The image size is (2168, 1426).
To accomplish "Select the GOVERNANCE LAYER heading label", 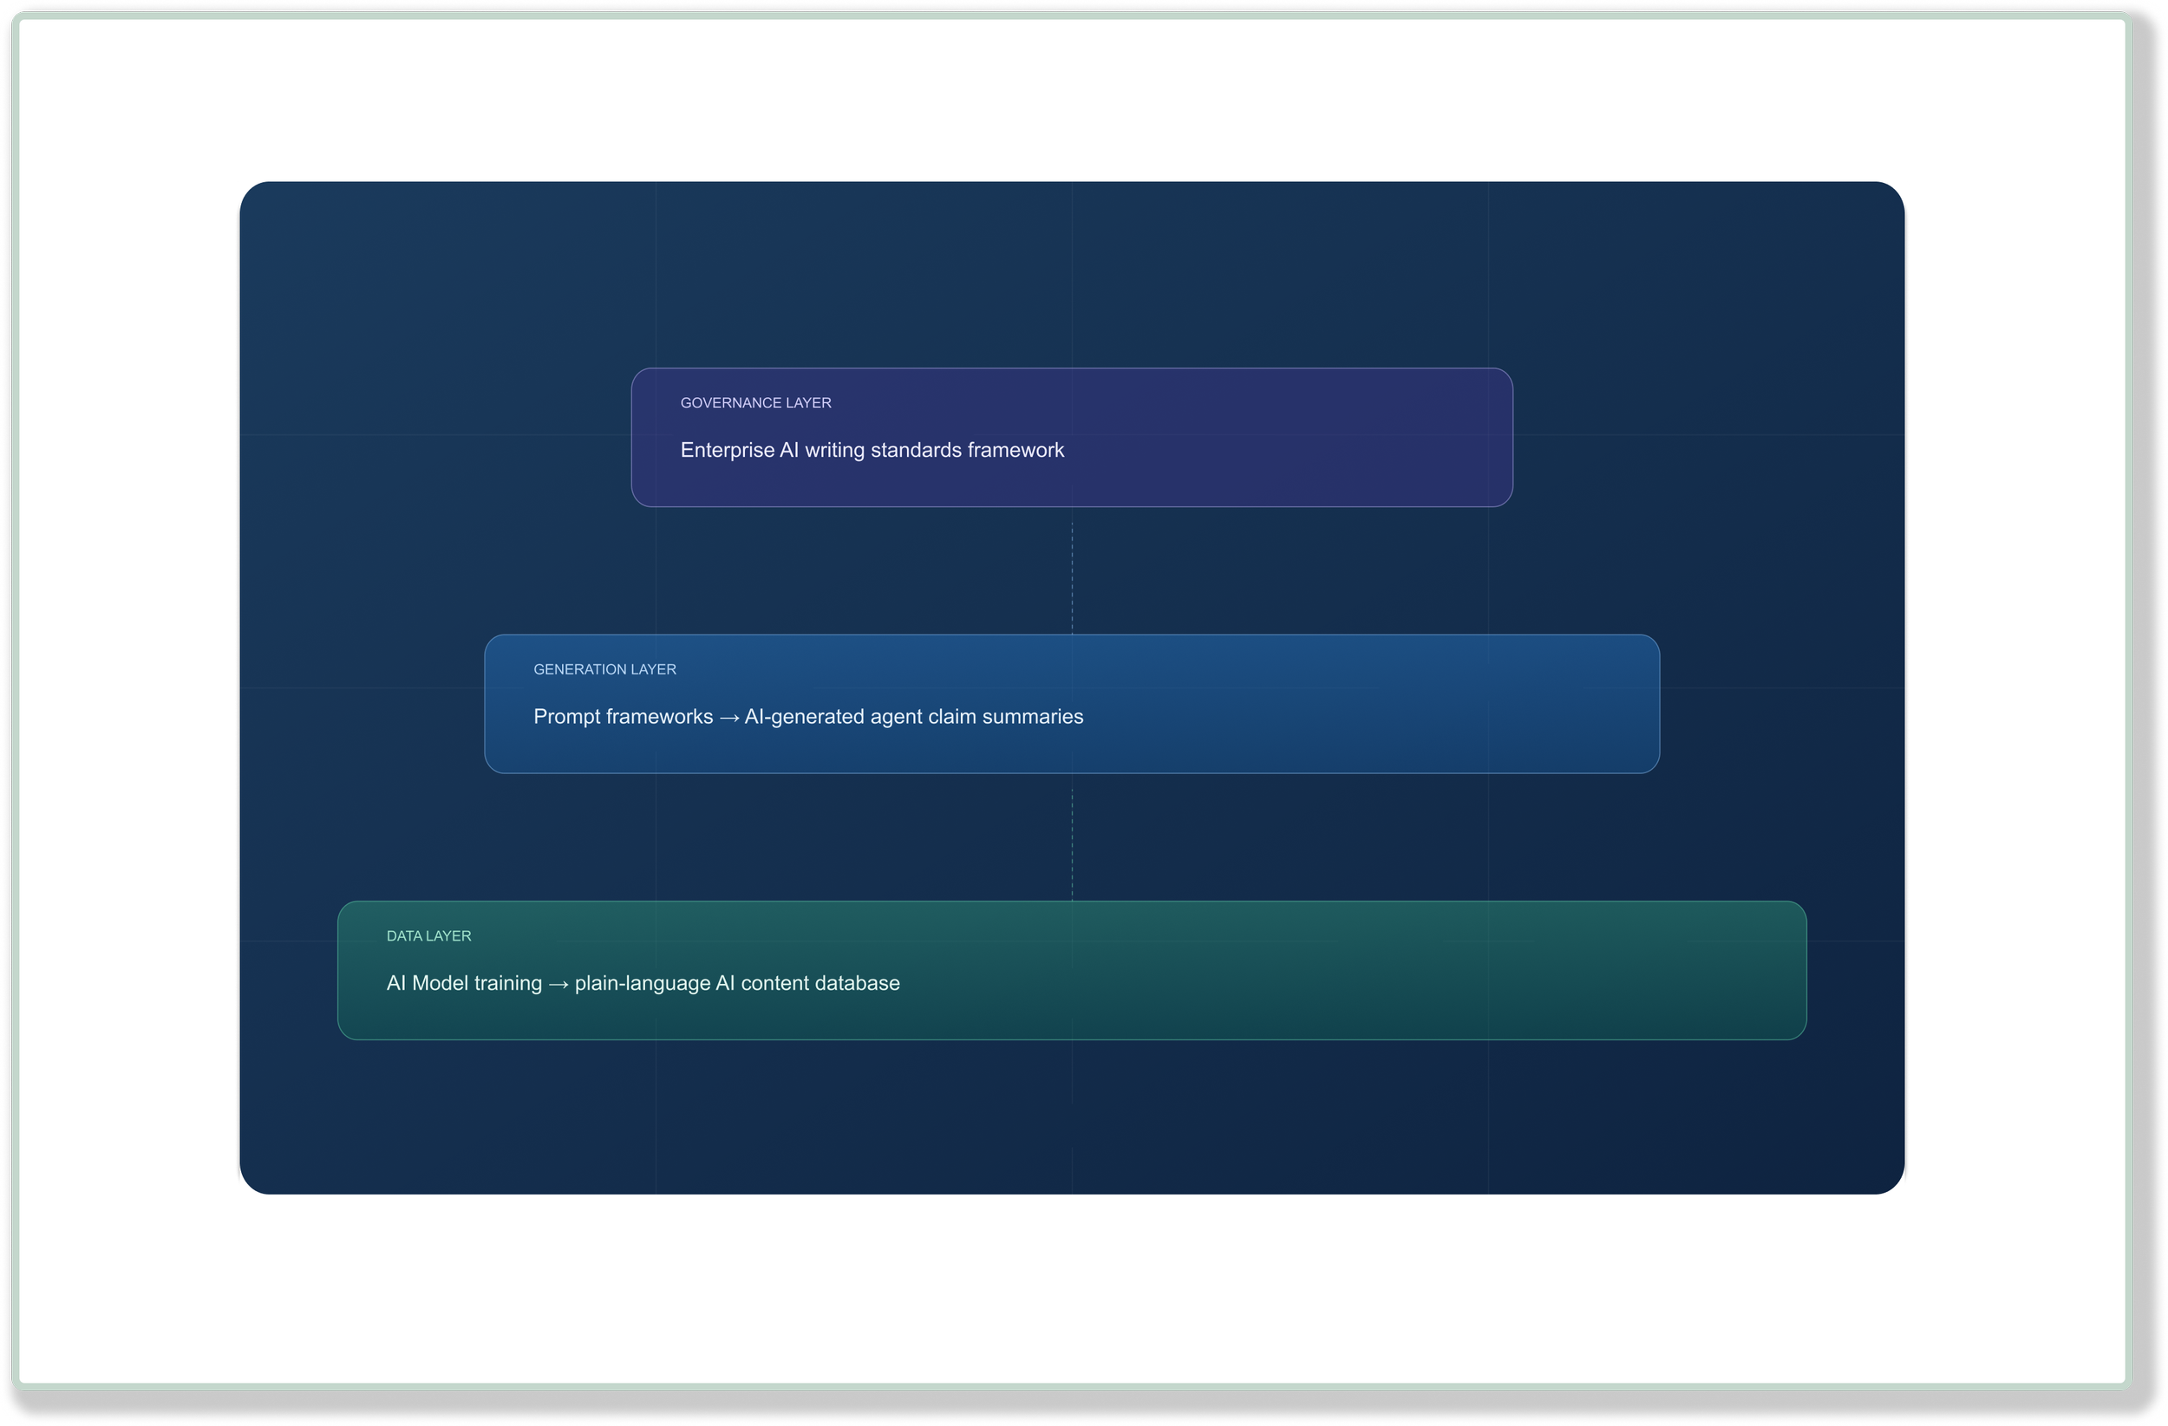I will tap(755, 402).
